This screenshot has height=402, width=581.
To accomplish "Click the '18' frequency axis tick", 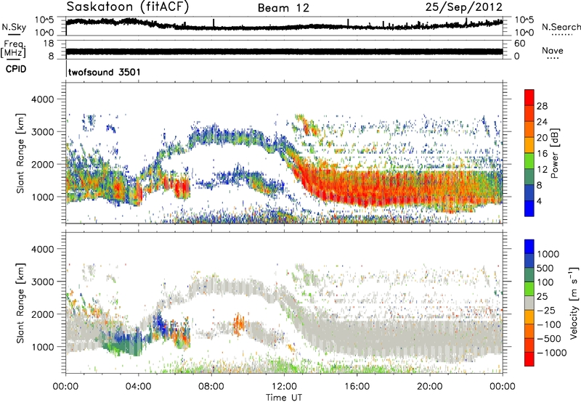I will click(x=48, y=44).
